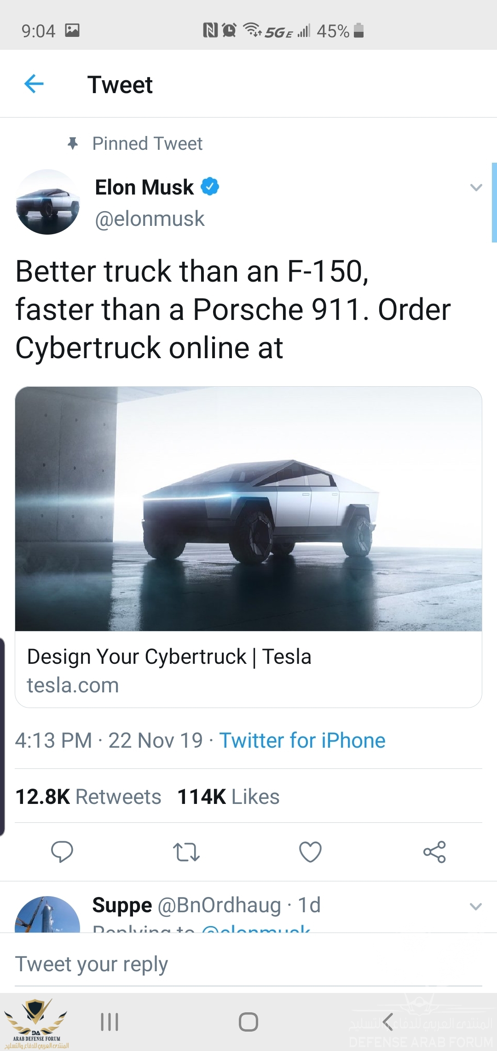Tap the Cybertruck preview image
The height and width of the screenshot is (1051, 497).
tap(248, 508)
